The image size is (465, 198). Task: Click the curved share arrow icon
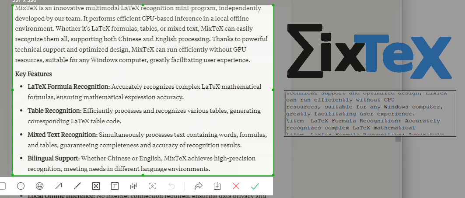coord(198,186)
